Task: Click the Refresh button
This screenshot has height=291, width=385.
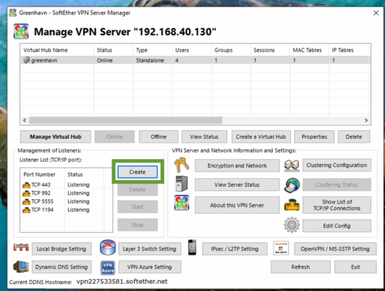Action: click(x=301, y=267)
